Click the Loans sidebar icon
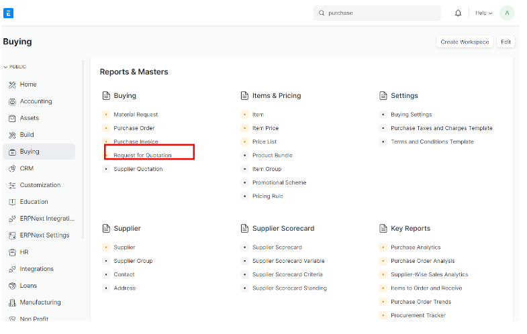Viewport: 527px width, 334px height. [x=13, y=286]
